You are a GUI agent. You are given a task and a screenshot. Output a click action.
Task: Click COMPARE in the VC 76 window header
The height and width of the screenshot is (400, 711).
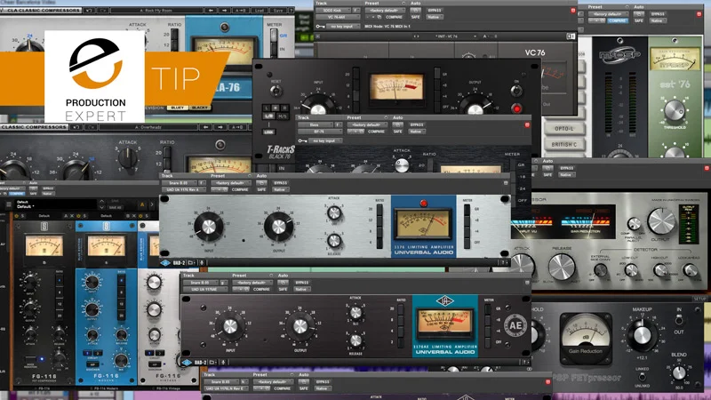tap(394, 17)
